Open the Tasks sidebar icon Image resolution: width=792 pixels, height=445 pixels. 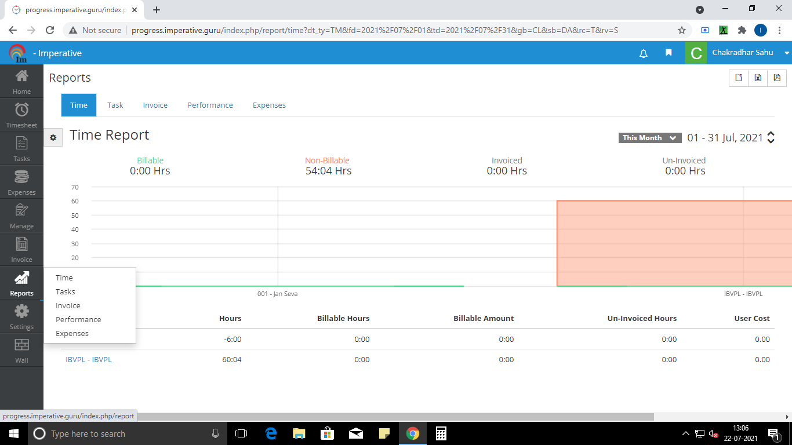coord(21,148)
